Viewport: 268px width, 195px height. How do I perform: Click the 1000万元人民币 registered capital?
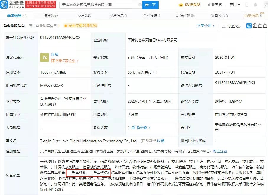[x=53, y=72]
